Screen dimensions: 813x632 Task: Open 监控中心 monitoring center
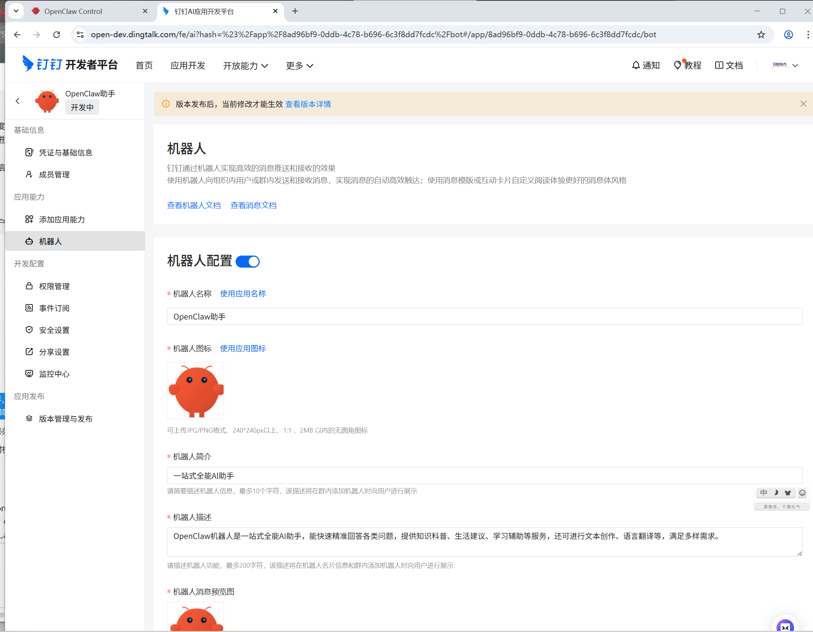coord(54,374)
